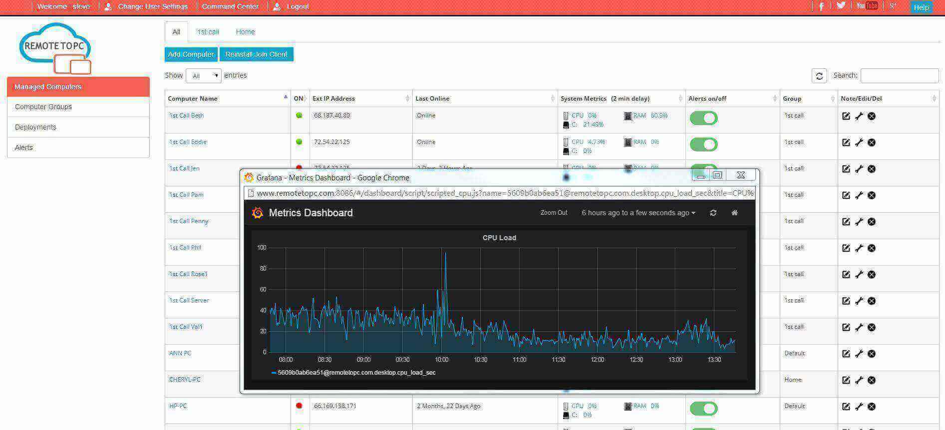
Task: Toggle alerts for 1st Call Beth
Action: click(703, 118)
